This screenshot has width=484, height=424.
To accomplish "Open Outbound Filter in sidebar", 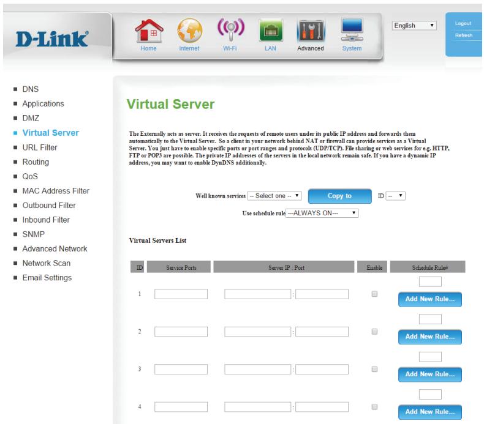I will [49, 206].
